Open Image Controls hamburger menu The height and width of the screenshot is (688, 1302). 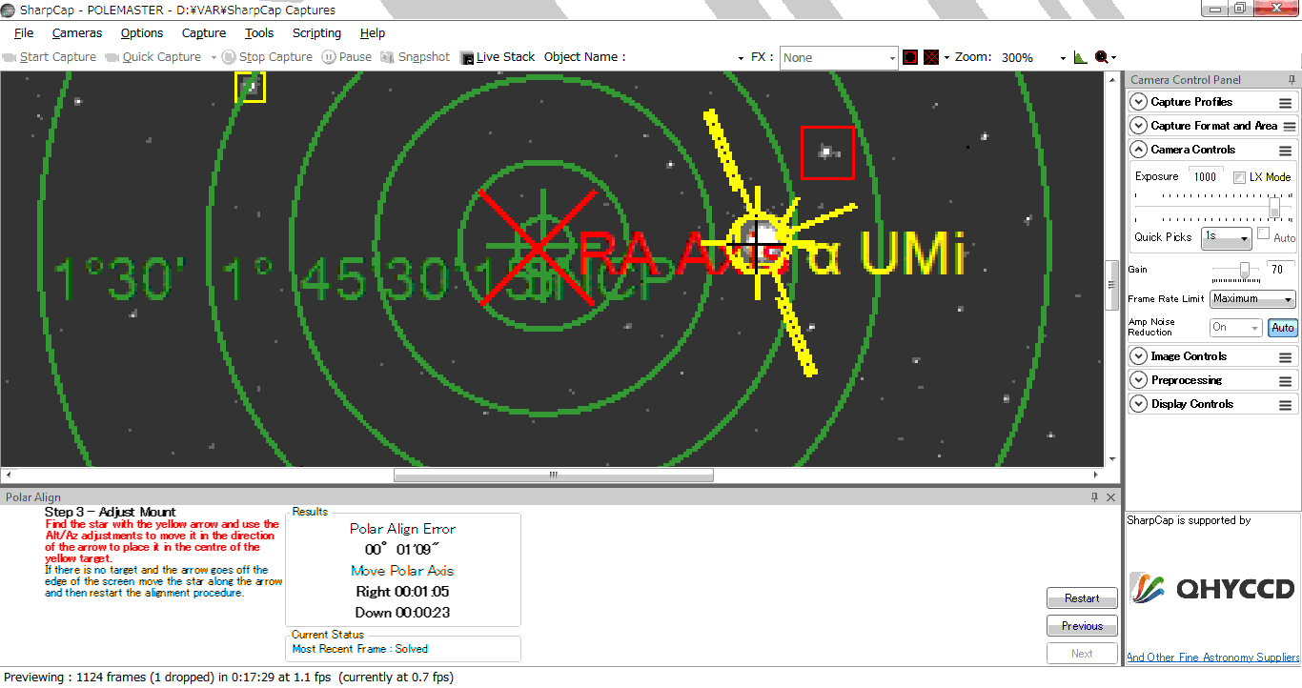[1286, 357]
